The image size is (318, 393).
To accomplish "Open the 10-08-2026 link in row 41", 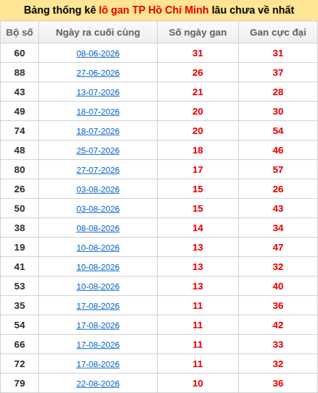I will pyautogui.click(x=98, y=267).
